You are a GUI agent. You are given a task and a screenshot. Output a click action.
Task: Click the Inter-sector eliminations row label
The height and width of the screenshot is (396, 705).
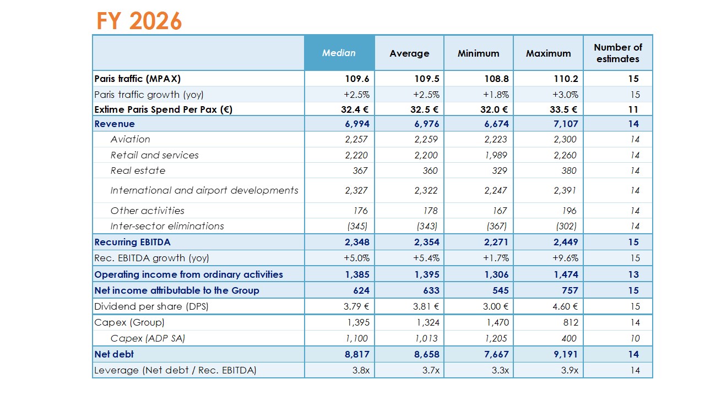pos(167,226)
